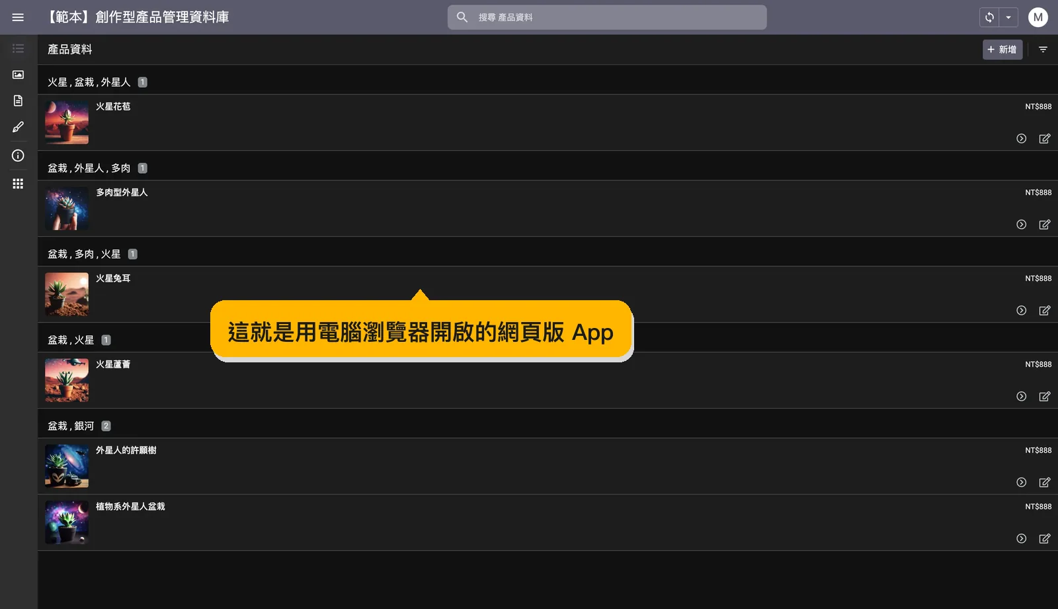Select the 火星兔耳 product name
The width and height of the screenshot is (1058, 609).
pyautogui.click(x=113, y=278)
